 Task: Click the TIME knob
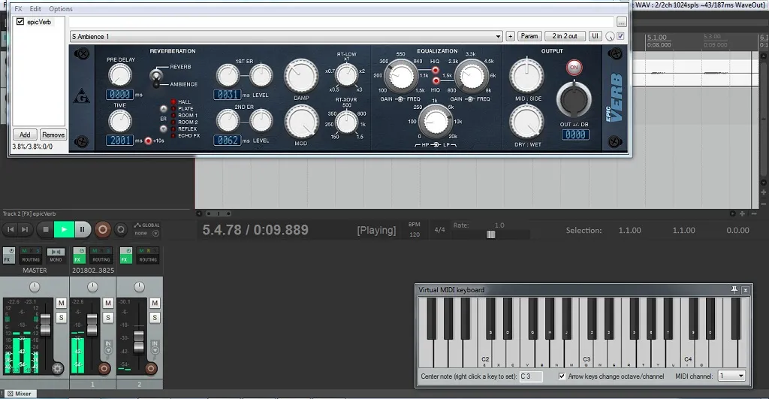click(119, 121)
